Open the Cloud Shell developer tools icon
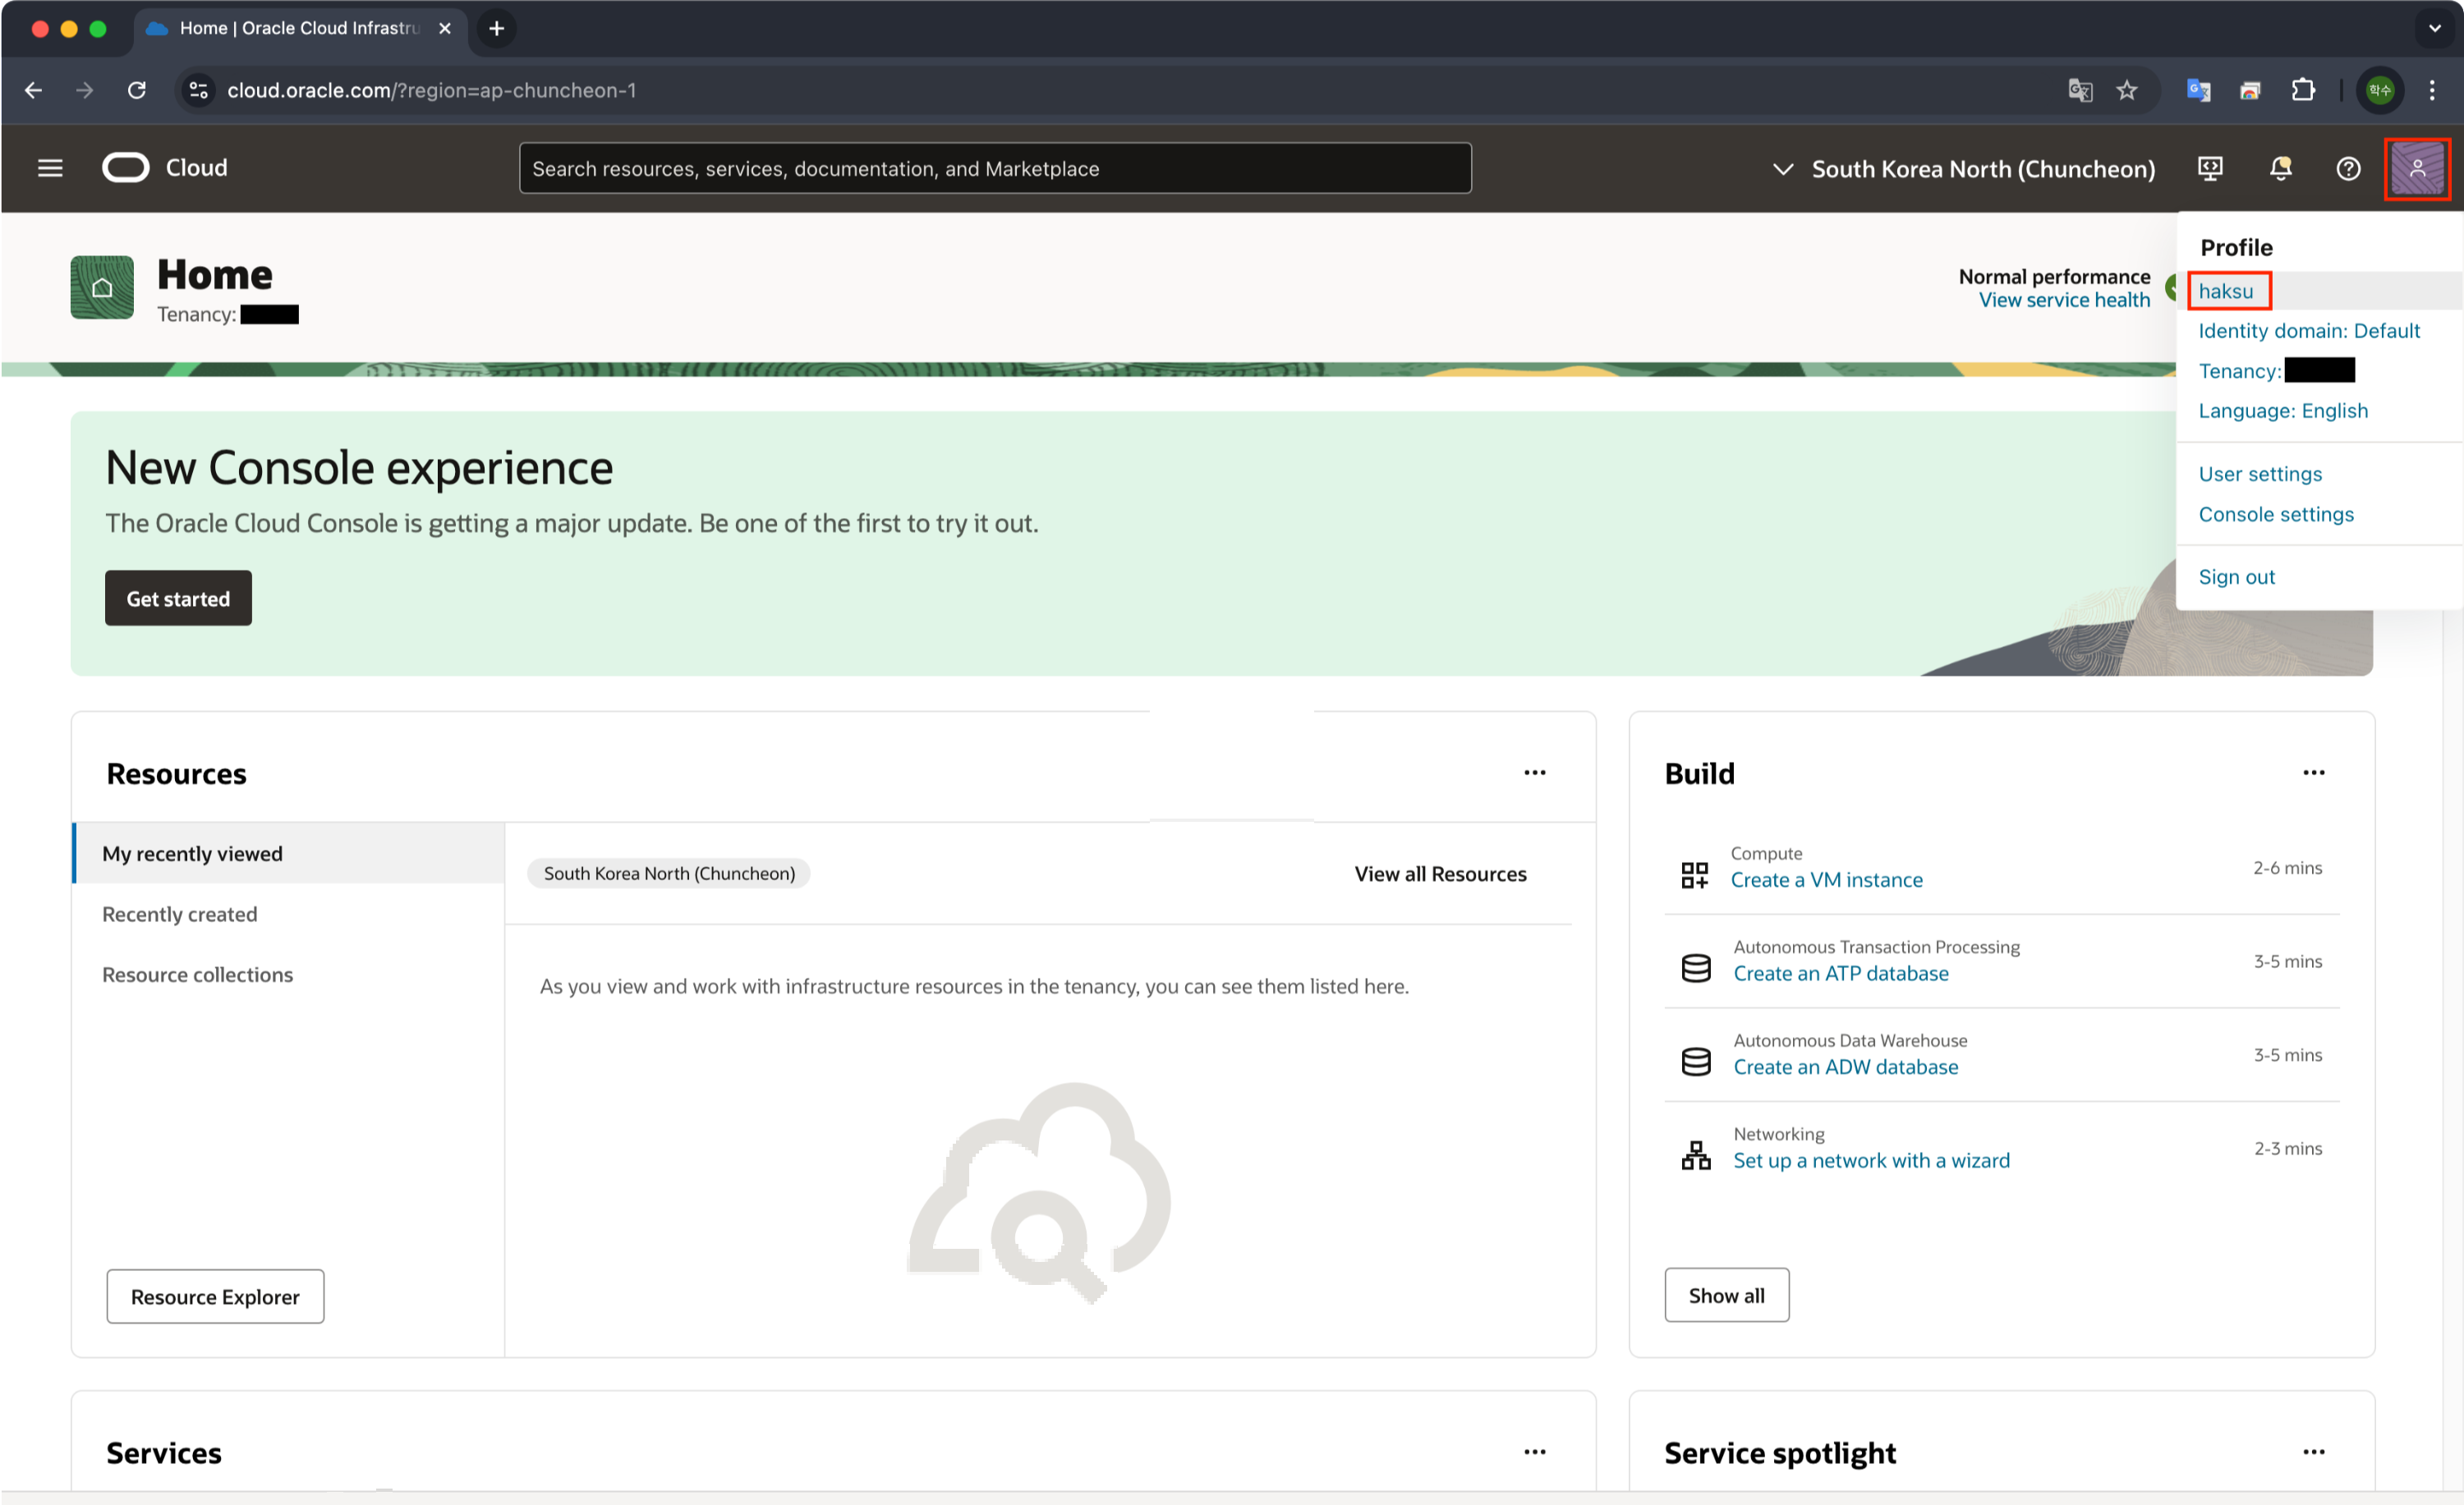Screen dimensions: 2464x1505 click(x=2210, y=167)
